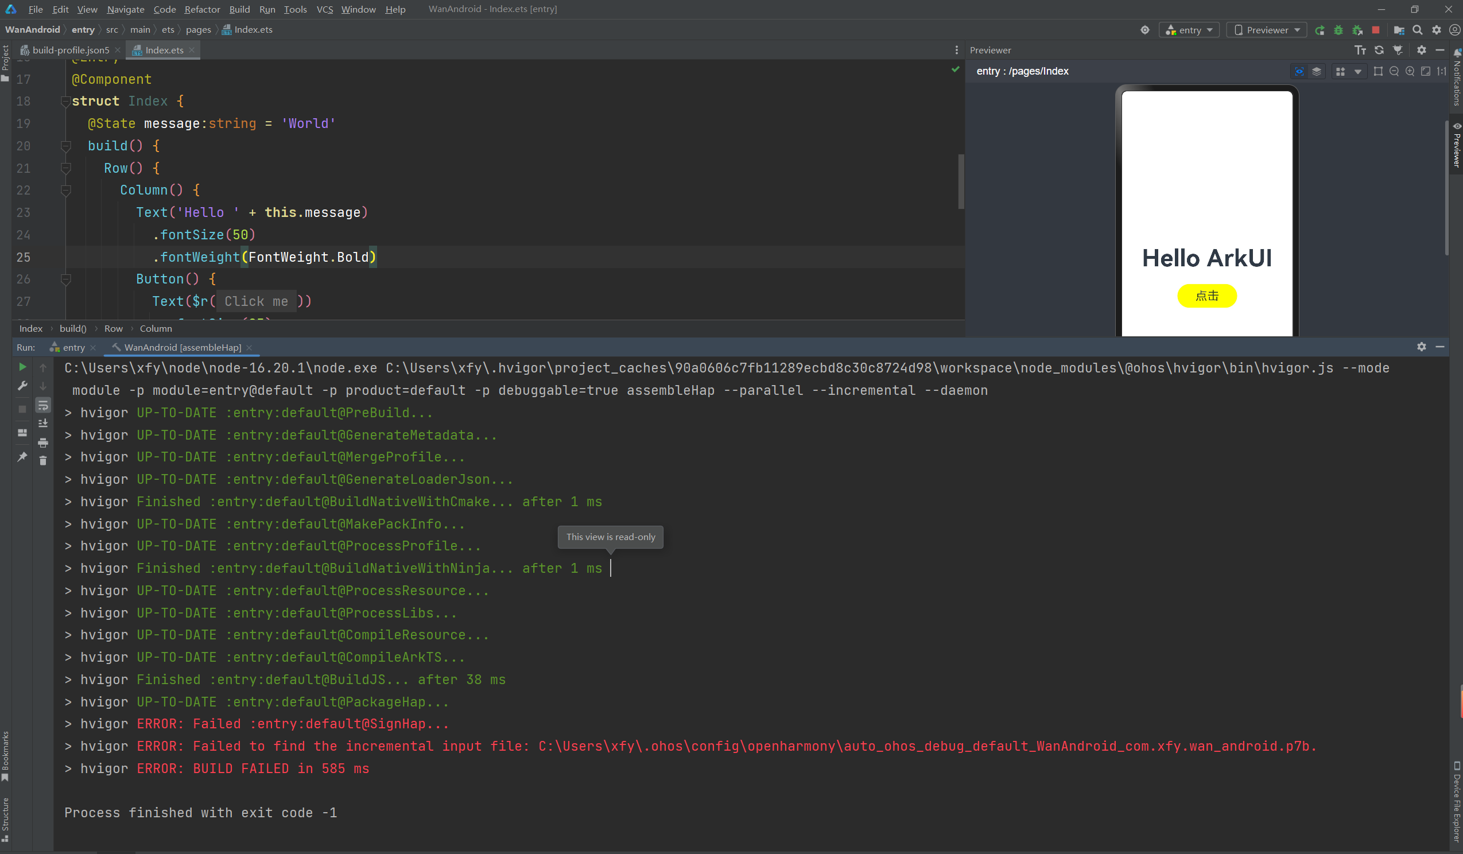Click the restore layout icon in Run panel

point(22,433)
